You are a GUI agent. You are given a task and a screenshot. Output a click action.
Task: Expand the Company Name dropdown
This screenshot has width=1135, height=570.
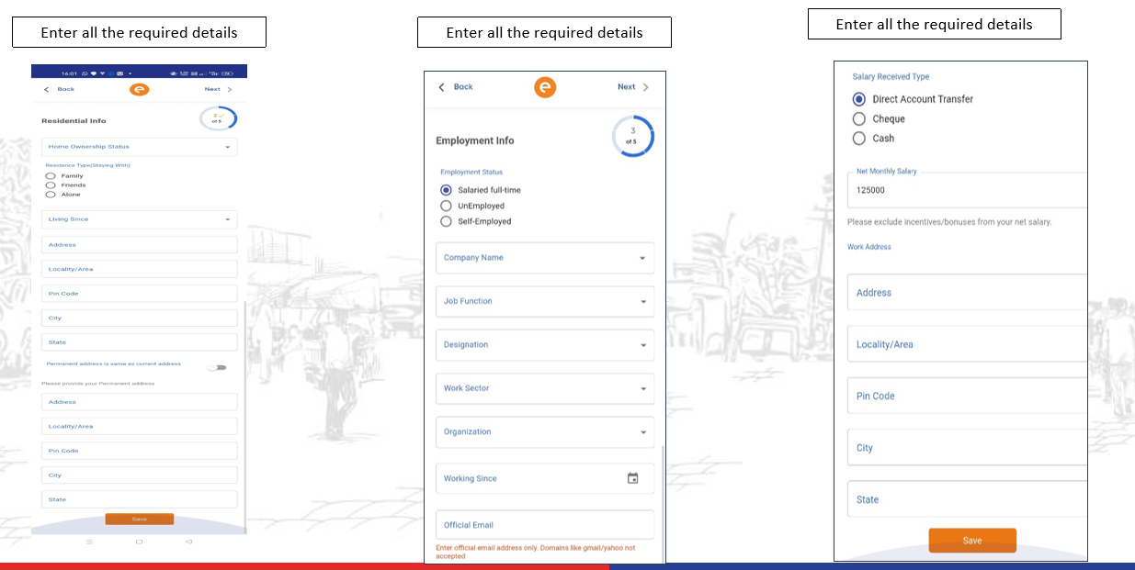(545, 258)
